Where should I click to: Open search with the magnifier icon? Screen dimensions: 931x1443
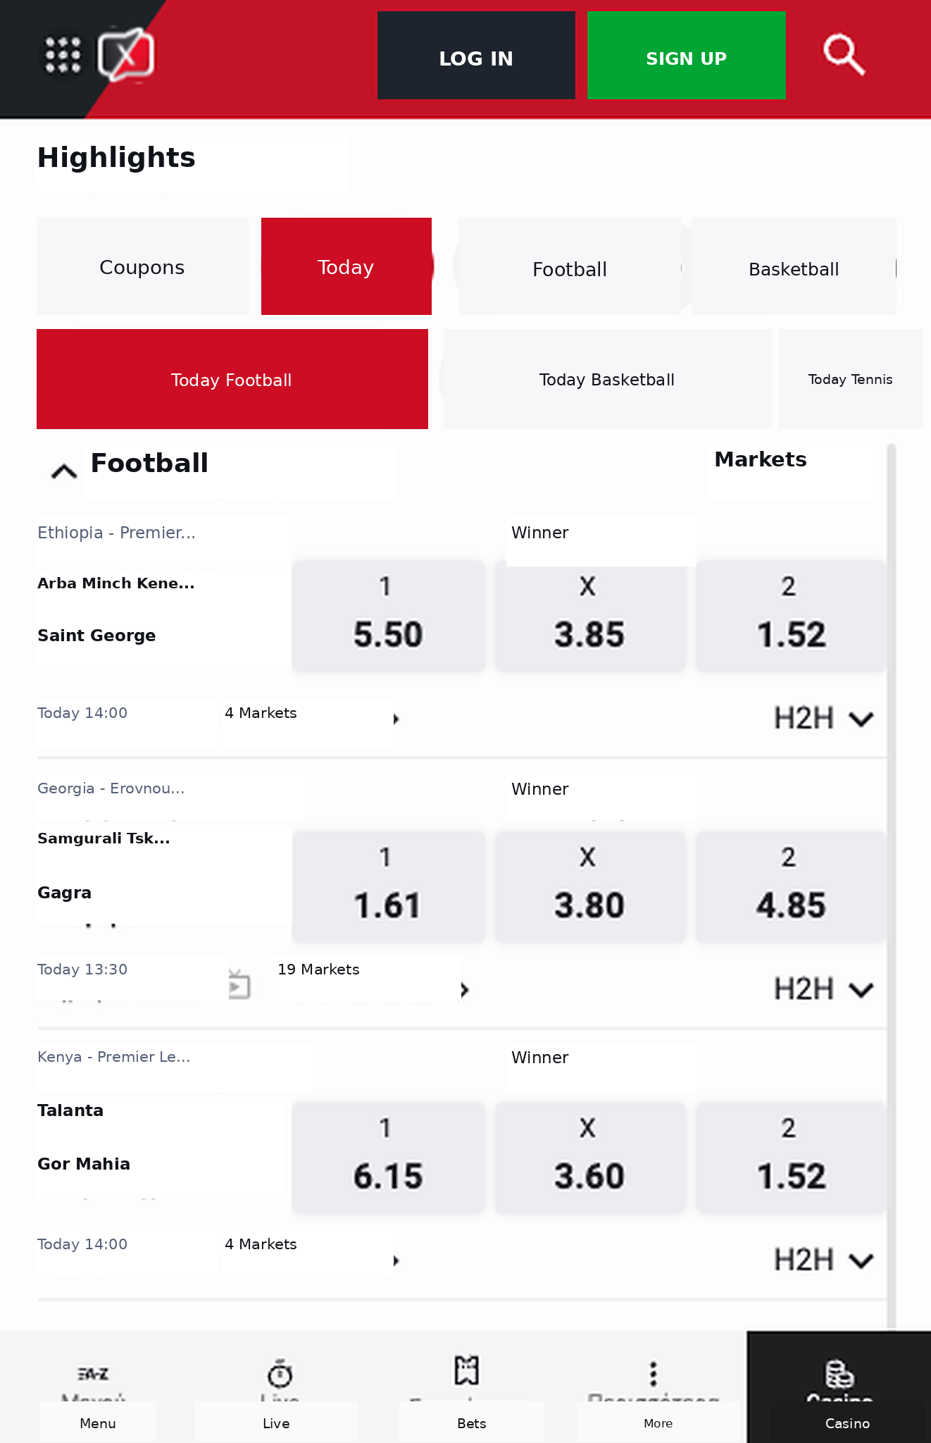click(x=844, y=55)
